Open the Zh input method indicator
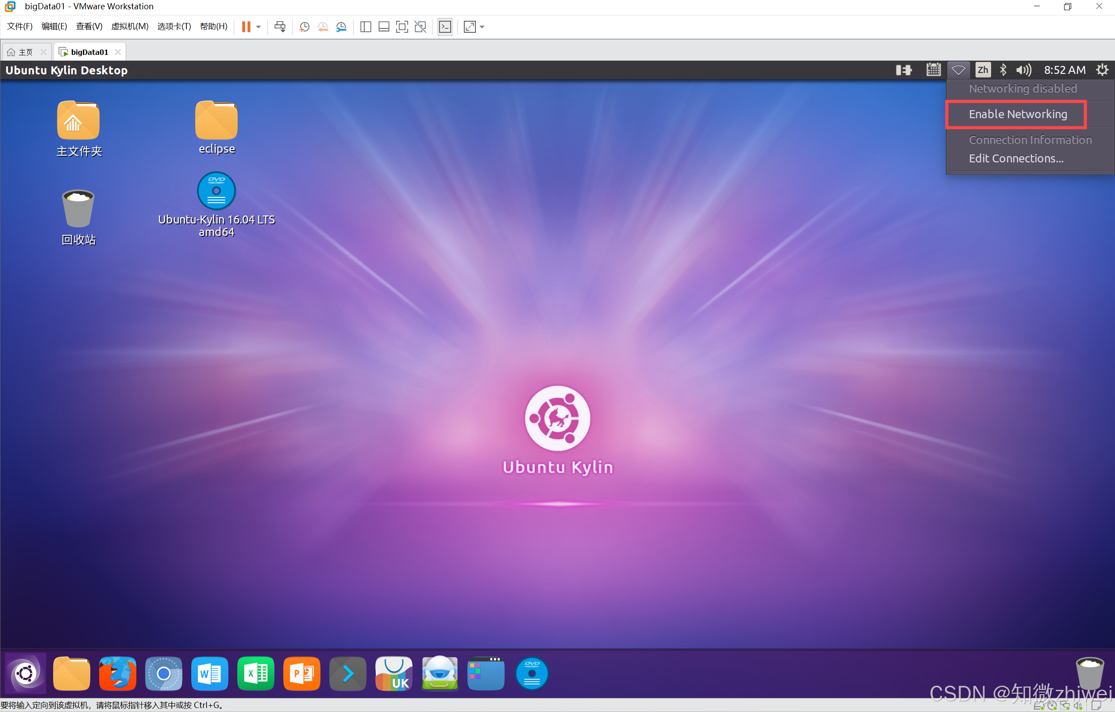The width and height of the screenshot is (1115, 712). [982, 70]
